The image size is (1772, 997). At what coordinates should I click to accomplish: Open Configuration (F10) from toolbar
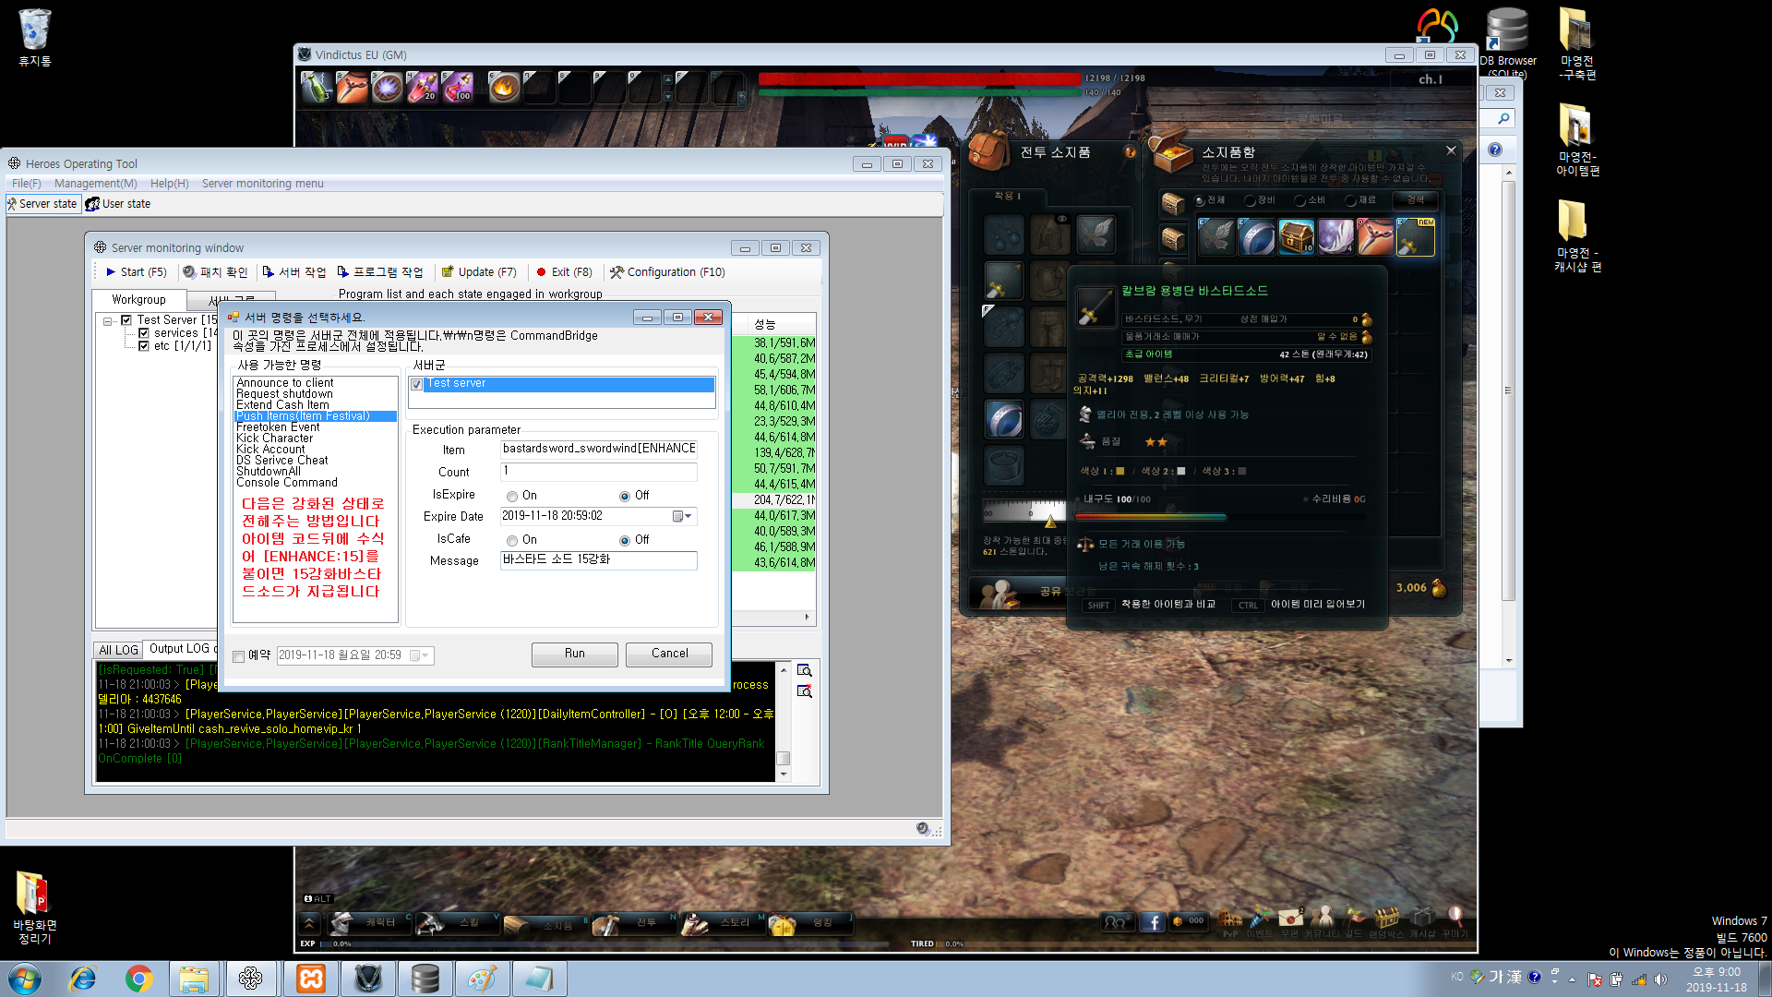pos(667,272)
